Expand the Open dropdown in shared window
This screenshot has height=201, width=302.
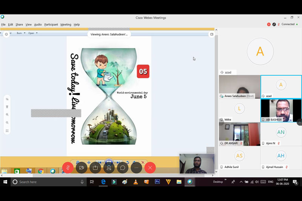32,33
